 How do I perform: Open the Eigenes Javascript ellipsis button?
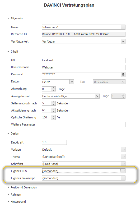123,178
